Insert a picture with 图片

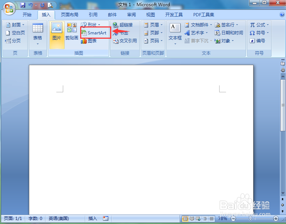coord(57,35)
